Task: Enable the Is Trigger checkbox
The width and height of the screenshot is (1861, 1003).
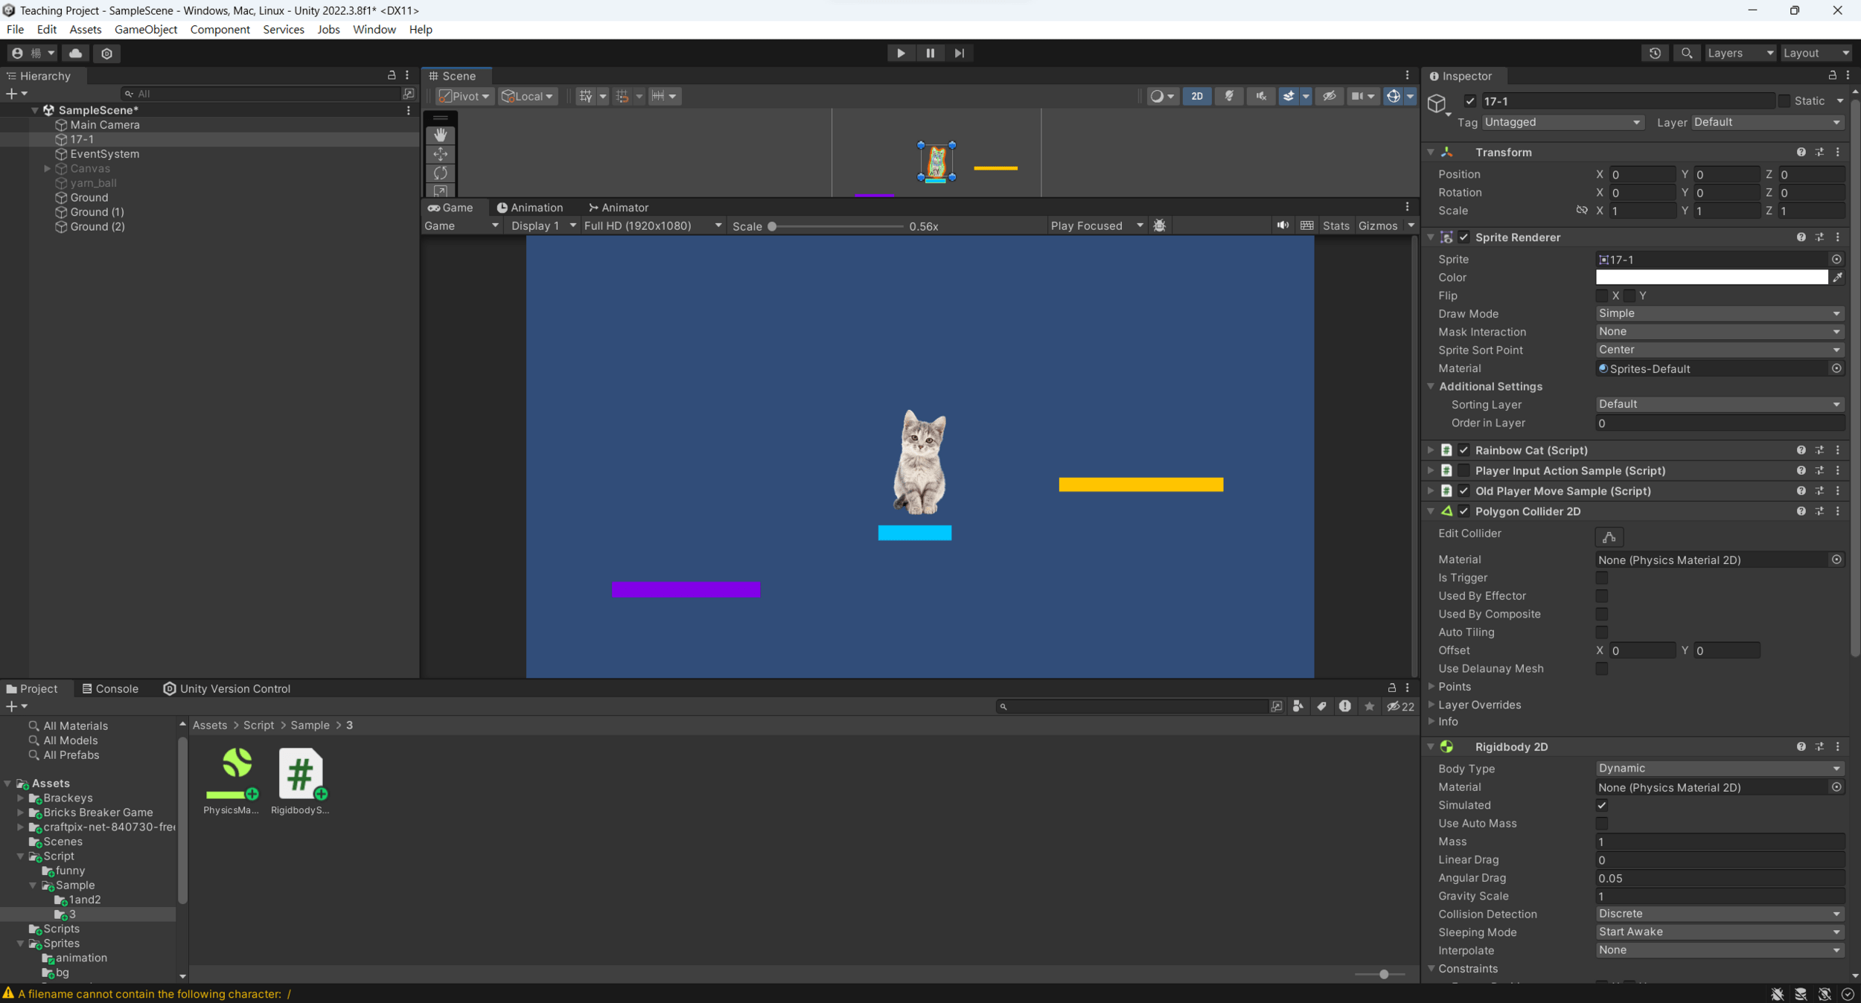Action: click(1601, 577)
